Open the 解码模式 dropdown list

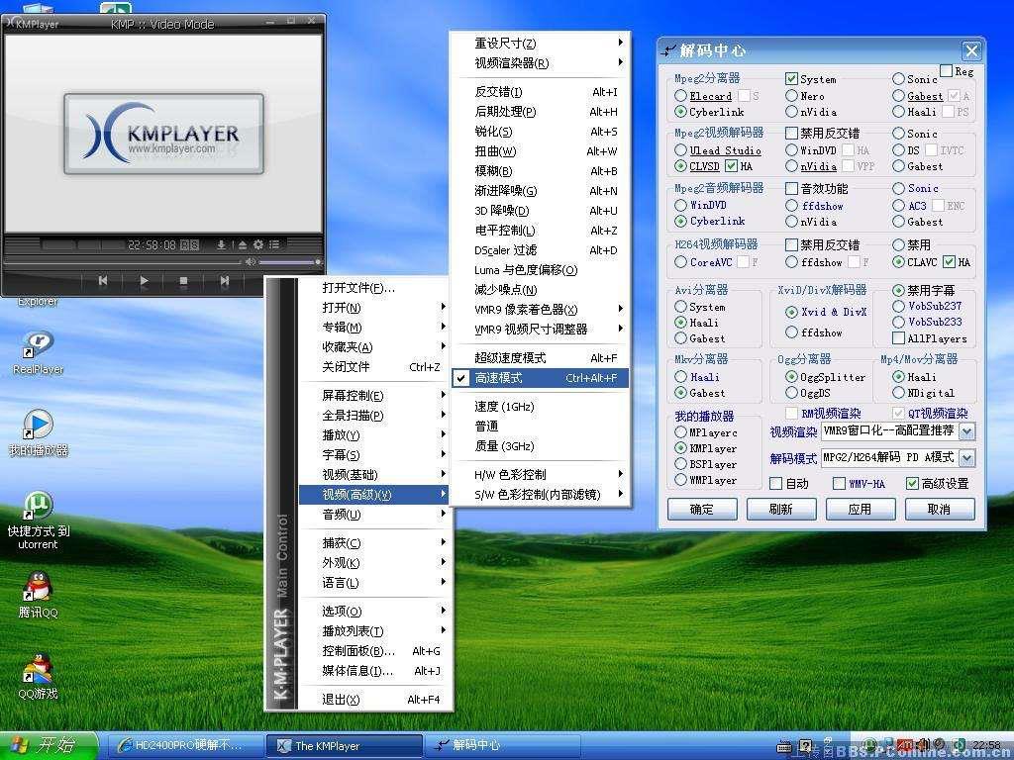tap(966, 458)
